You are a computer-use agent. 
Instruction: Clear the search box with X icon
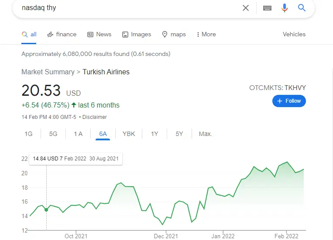(x=246, y=8)
